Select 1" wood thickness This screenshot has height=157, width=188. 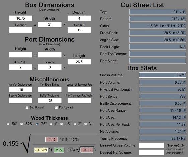coord(51,124)
